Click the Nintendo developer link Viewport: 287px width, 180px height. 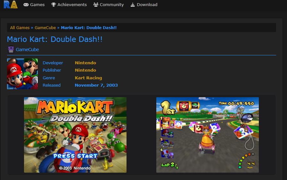tap(86, 63)
